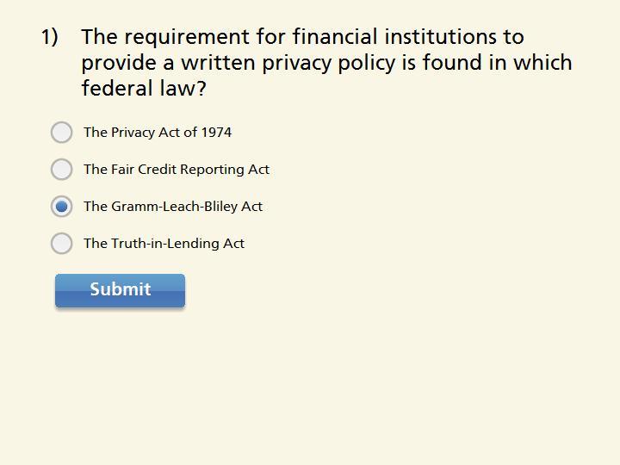620x465 pixels.
Task: Select the Privacy Act of 1974 radio button
Action: tap(61, 132)
